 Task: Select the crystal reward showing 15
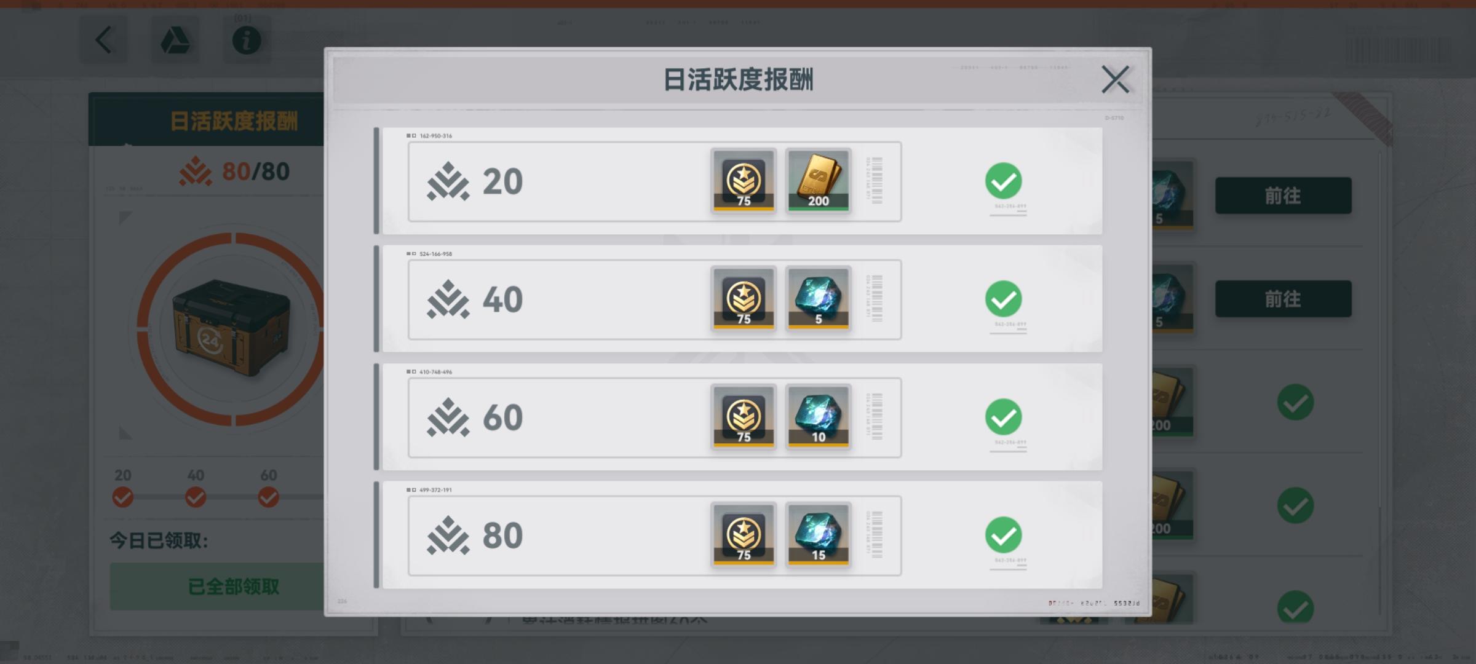818,535
